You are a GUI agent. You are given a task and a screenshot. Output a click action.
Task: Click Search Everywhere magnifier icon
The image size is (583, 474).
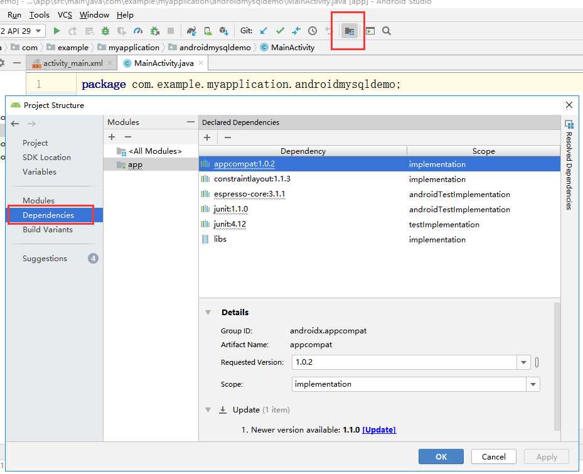(387, 31)
